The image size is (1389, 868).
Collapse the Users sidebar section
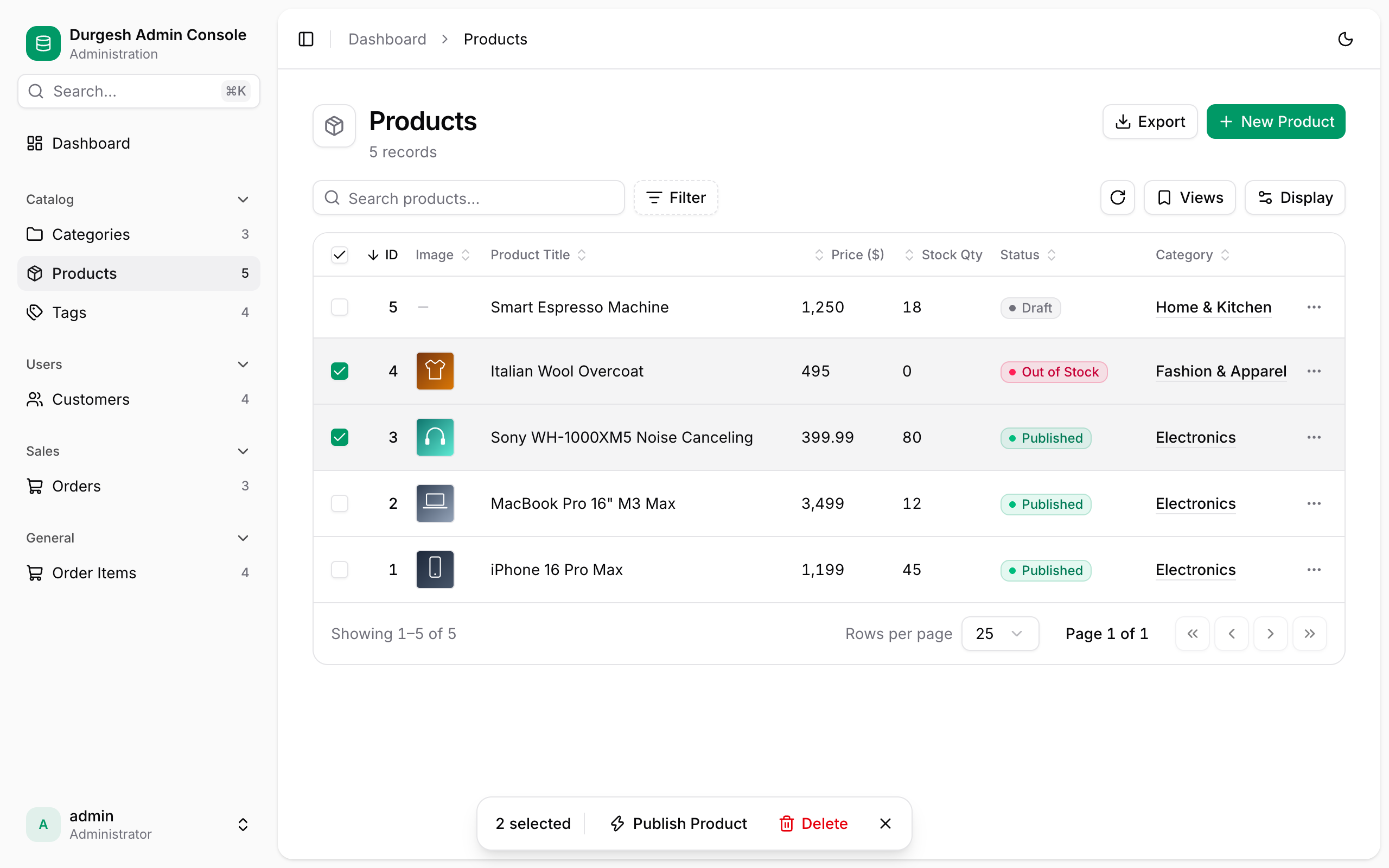coord(138,365)
